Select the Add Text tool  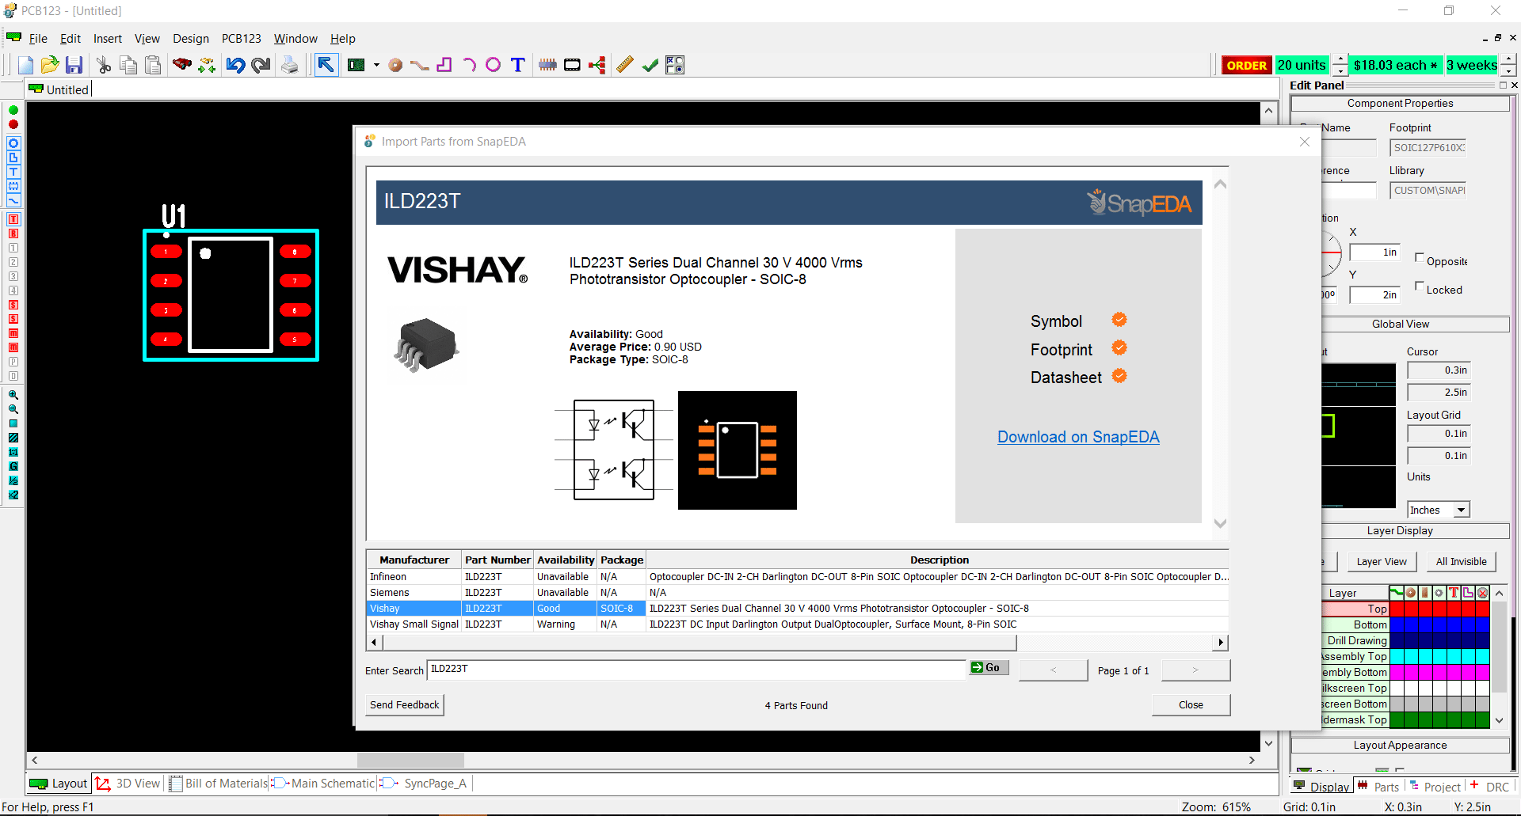coord(518,65)
